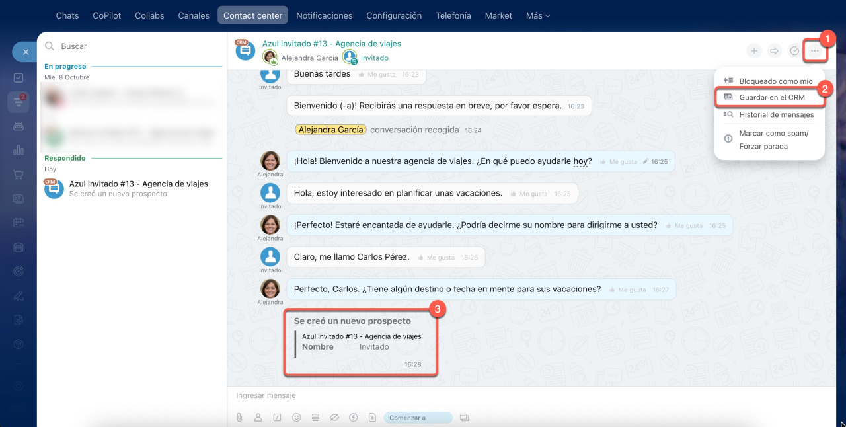Click the 'Azul invitado #13' prospect link in notification

click(362, 336)
